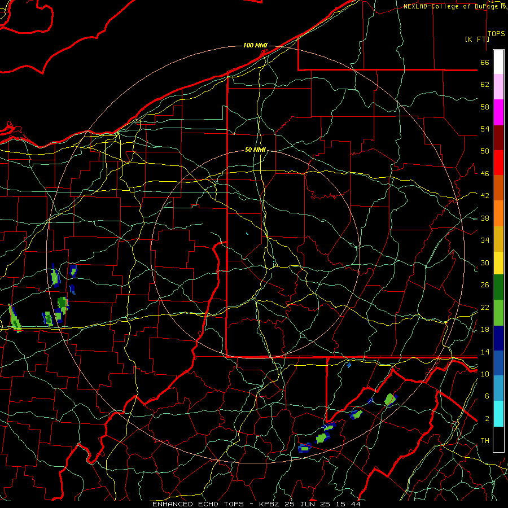Image resolution: width=508 pixels, height=508 pixels.
Task: Click the "22" legend value
Action: tap(485, 307)
